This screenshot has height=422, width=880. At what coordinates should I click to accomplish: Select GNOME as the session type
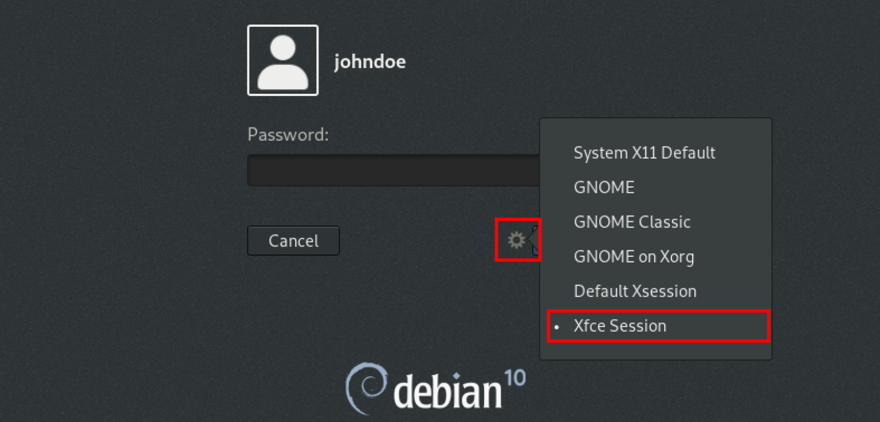pos(604,187)
